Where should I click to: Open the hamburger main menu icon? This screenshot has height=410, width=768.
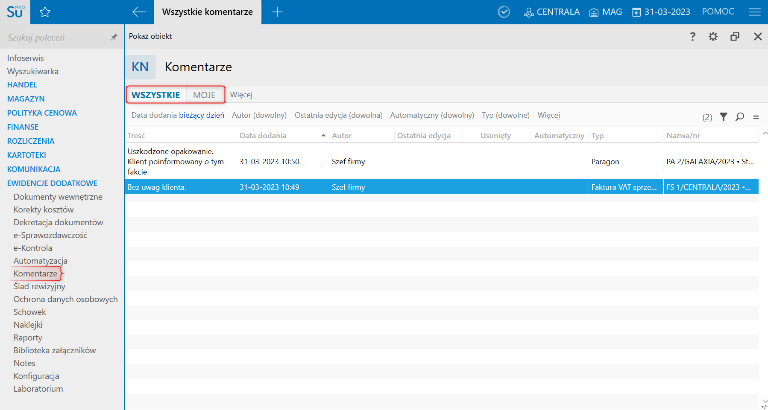point(755,12)
